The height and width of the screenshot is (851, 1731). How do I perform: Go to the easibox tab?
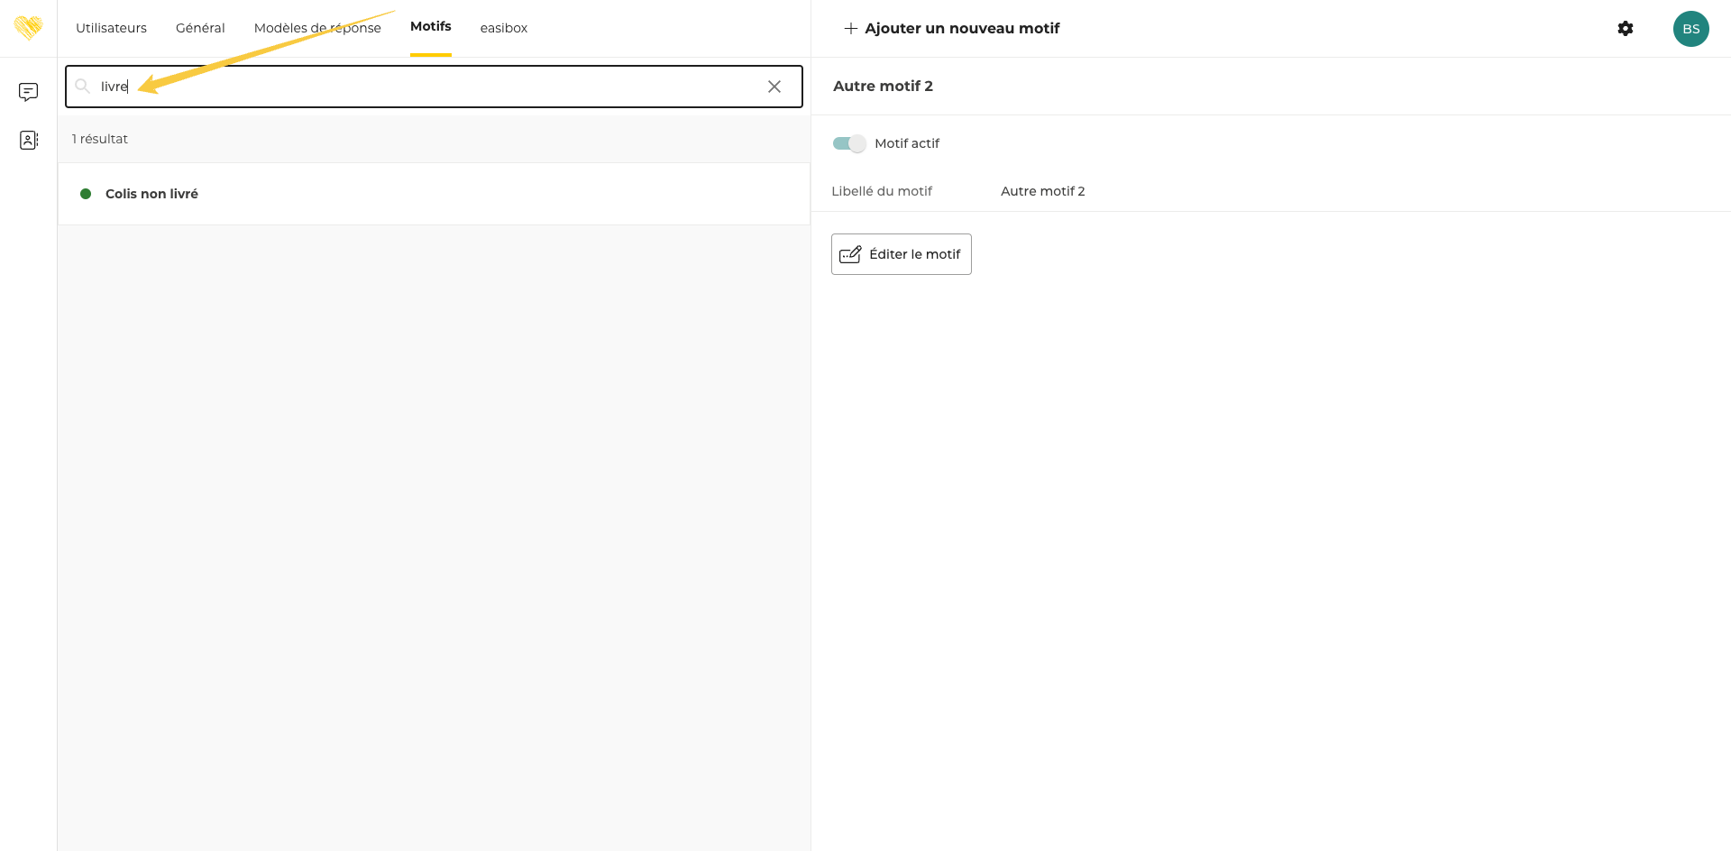click(503, 28)
